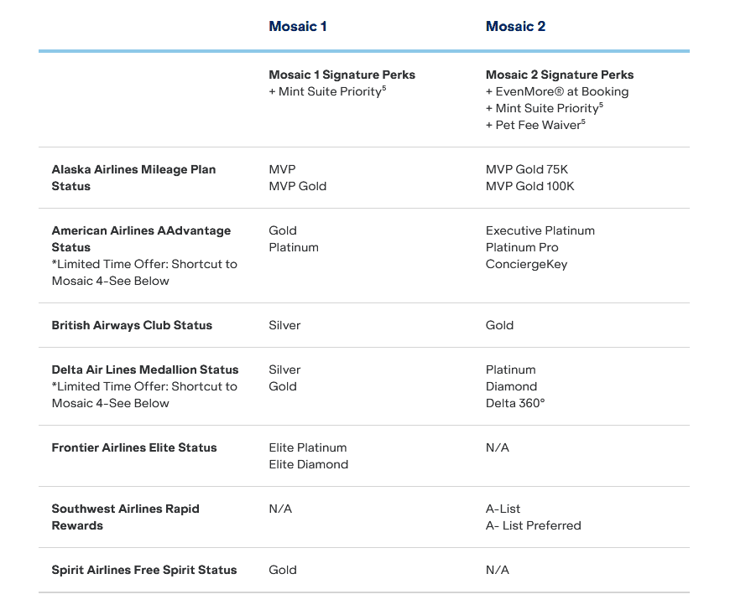The image size is (751, 610).
Task: Click the EvenMore at Booking perk
Action: [x=557, y=91]
